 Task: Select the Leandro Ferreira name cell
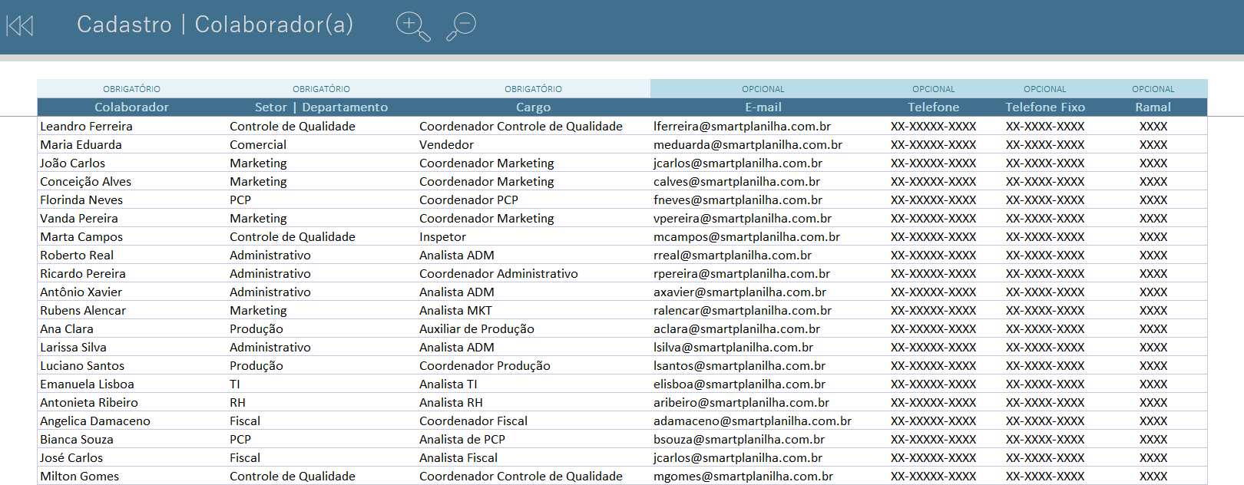click(x=86, y=127)
